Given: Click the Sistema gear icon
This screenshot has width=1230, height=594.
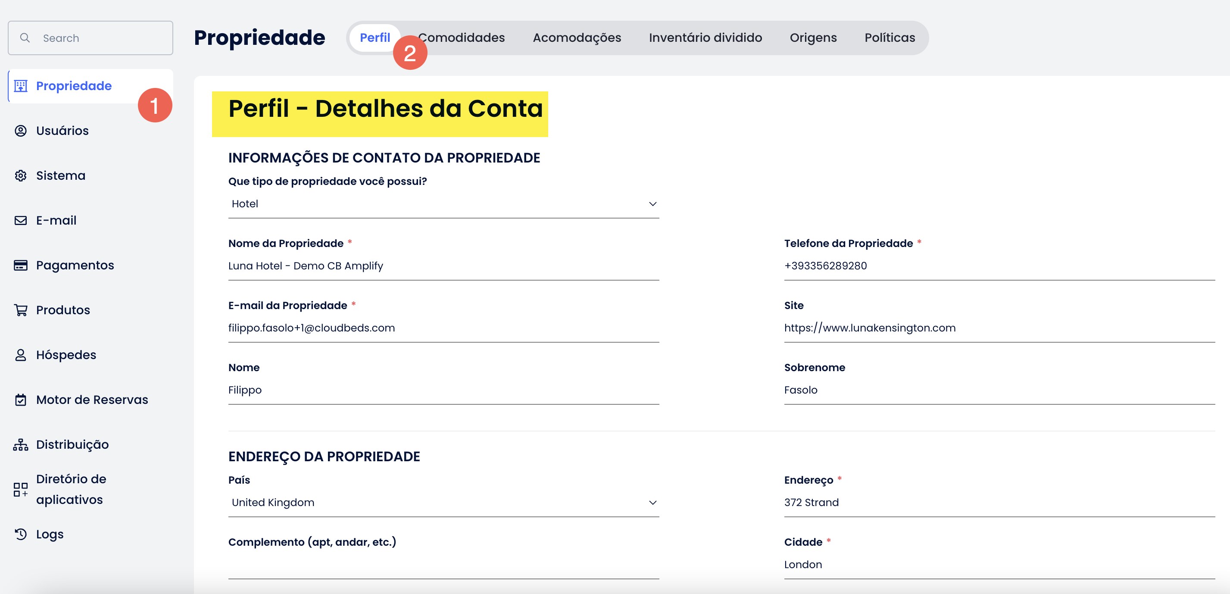Looking at the screenshot, I should (x=21, y=176).
